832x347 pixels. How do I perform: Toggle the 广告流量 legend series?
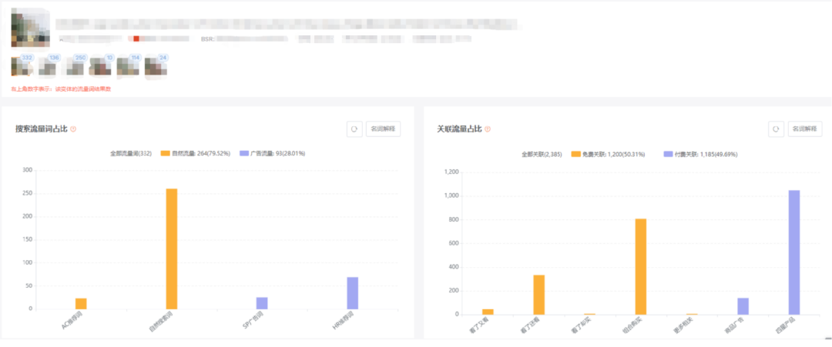(x=272, y=154)
